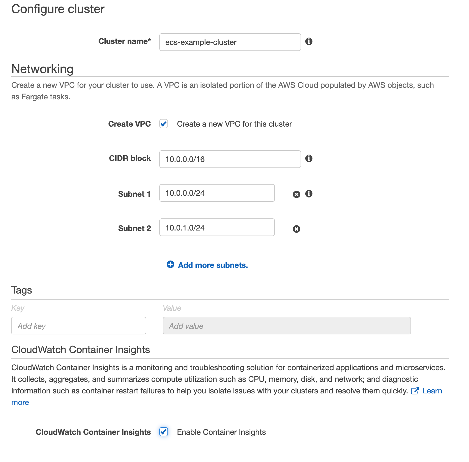Click the bold "Cluster name*" field label

pyautogui.click(x=125, y=41)
